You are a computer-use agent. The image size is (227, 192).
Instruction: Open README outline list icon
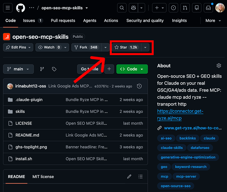click(140, 176)
